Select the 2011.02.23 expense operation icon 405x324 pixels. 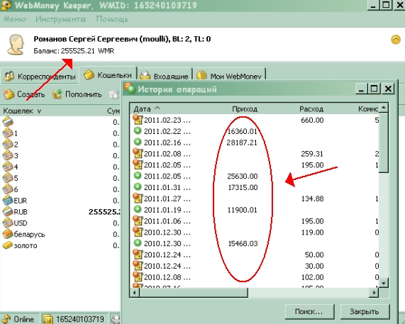[x=138, y=120]
